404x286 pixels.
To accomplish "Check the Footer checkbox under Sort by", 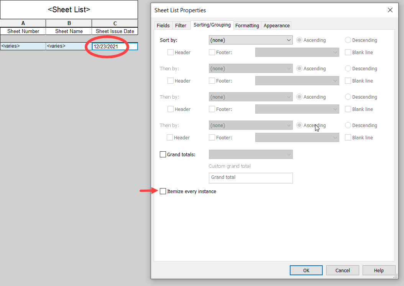I will (x=211, y=52).
